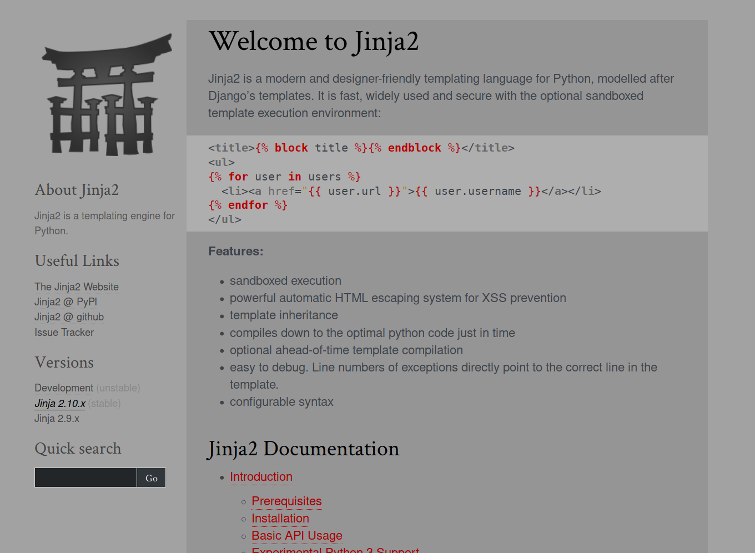Click the 'template inheritance' feature item

coord(284,315)
